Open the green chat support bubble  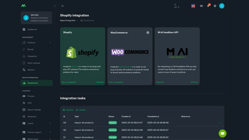223,133
